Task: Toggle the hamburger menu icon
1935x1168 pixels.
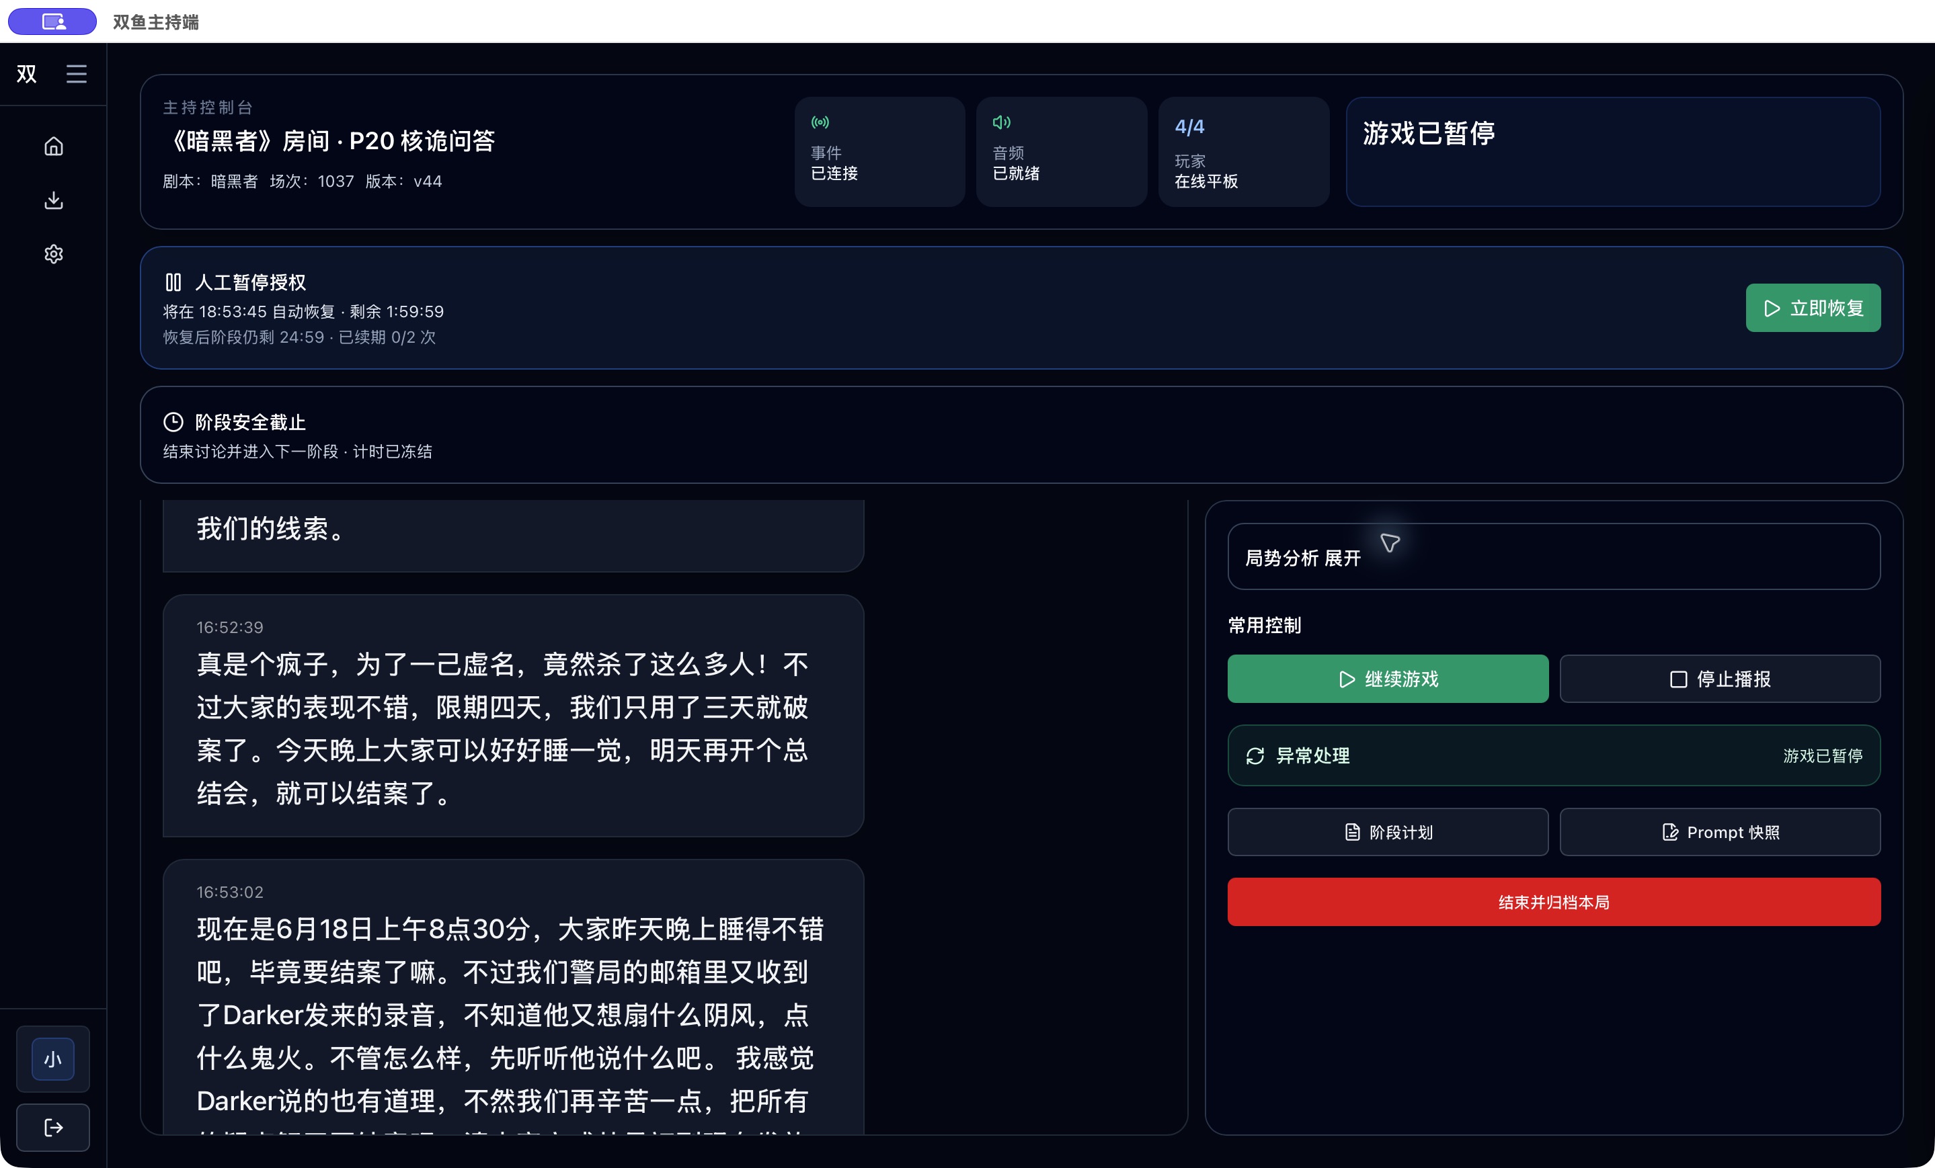Action: pyautogui.click(x=76, y=74)
